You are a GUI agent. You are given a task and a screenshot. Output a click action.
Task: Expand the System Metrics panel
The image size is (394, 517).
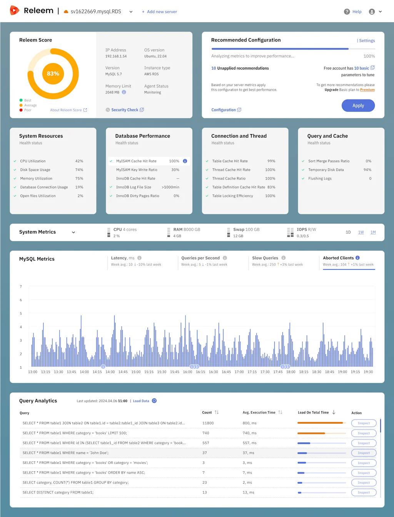coord(73,232)
